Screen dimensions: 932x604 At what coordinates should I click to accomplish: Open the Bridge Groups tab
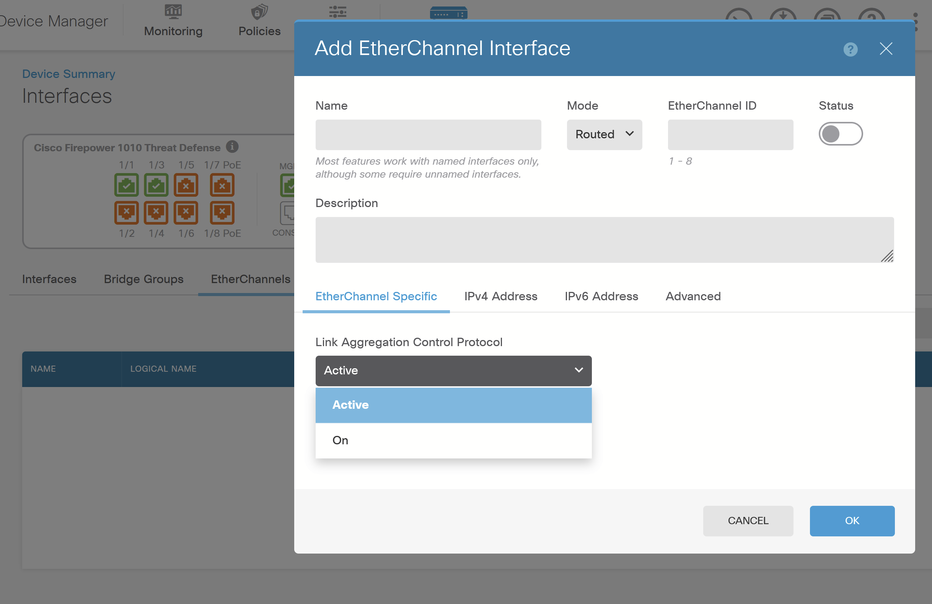click(143, 279)
